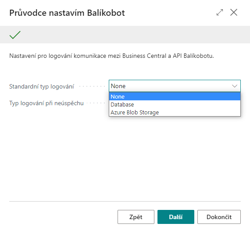This screenshot has height=234, width=250.
Task: Open the Standardní typ logování dropdown
Action: (175, 86)
